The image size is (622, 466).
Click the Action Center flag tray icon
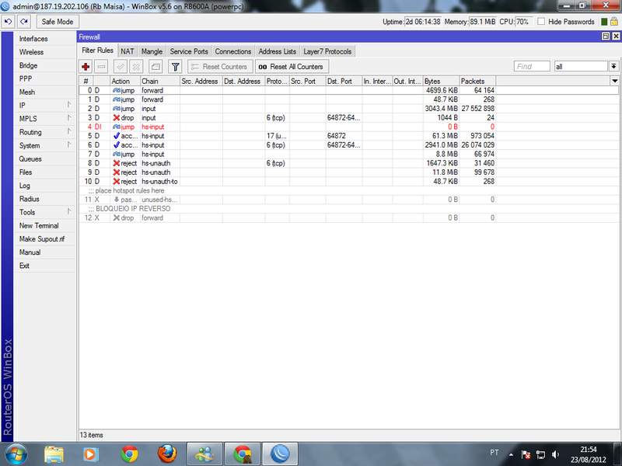click(526, 454)
